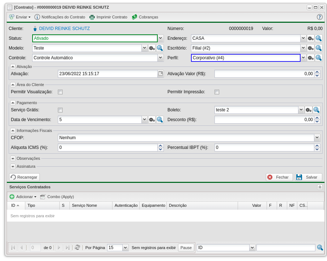Image resolution: width=327 pixels, height=261 pixels.
Task: Enable the Permitir Visualização checkbox
Action: [x=60, y=92]
